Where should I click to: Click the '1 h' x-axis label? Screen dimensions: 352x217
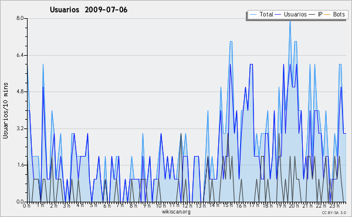(40, 205)
